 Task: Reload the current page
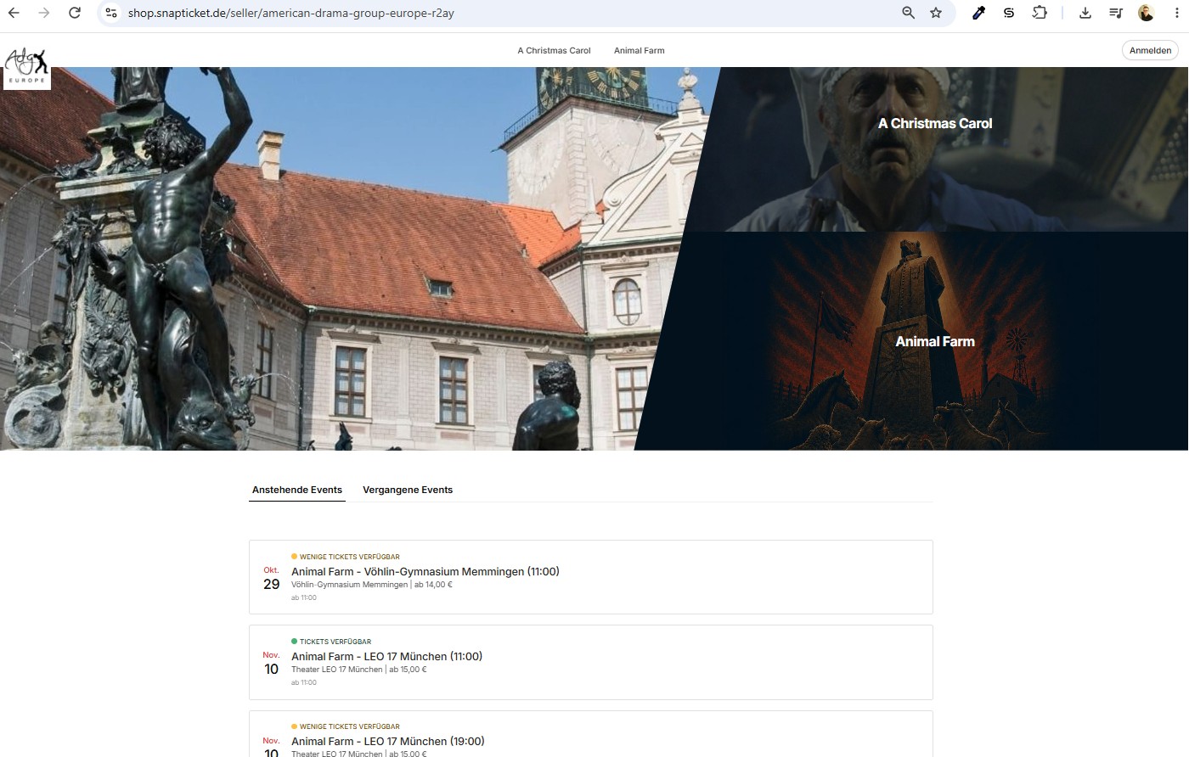click(x=75, y=13)
